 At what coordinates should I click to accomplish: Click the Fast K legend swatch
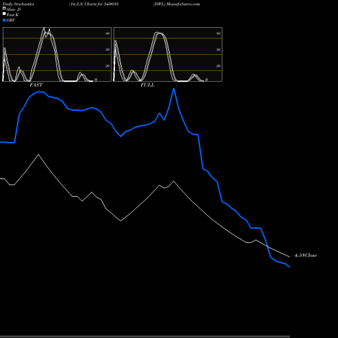tap(4, 14)
